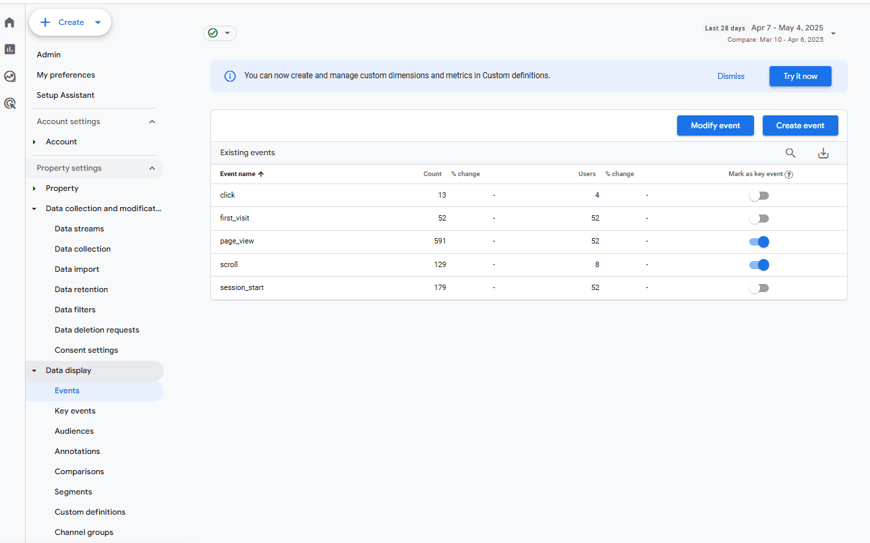This screenshot has height=543, width=870.
Task: Open Setup Assistant
Action: point(65,95)
